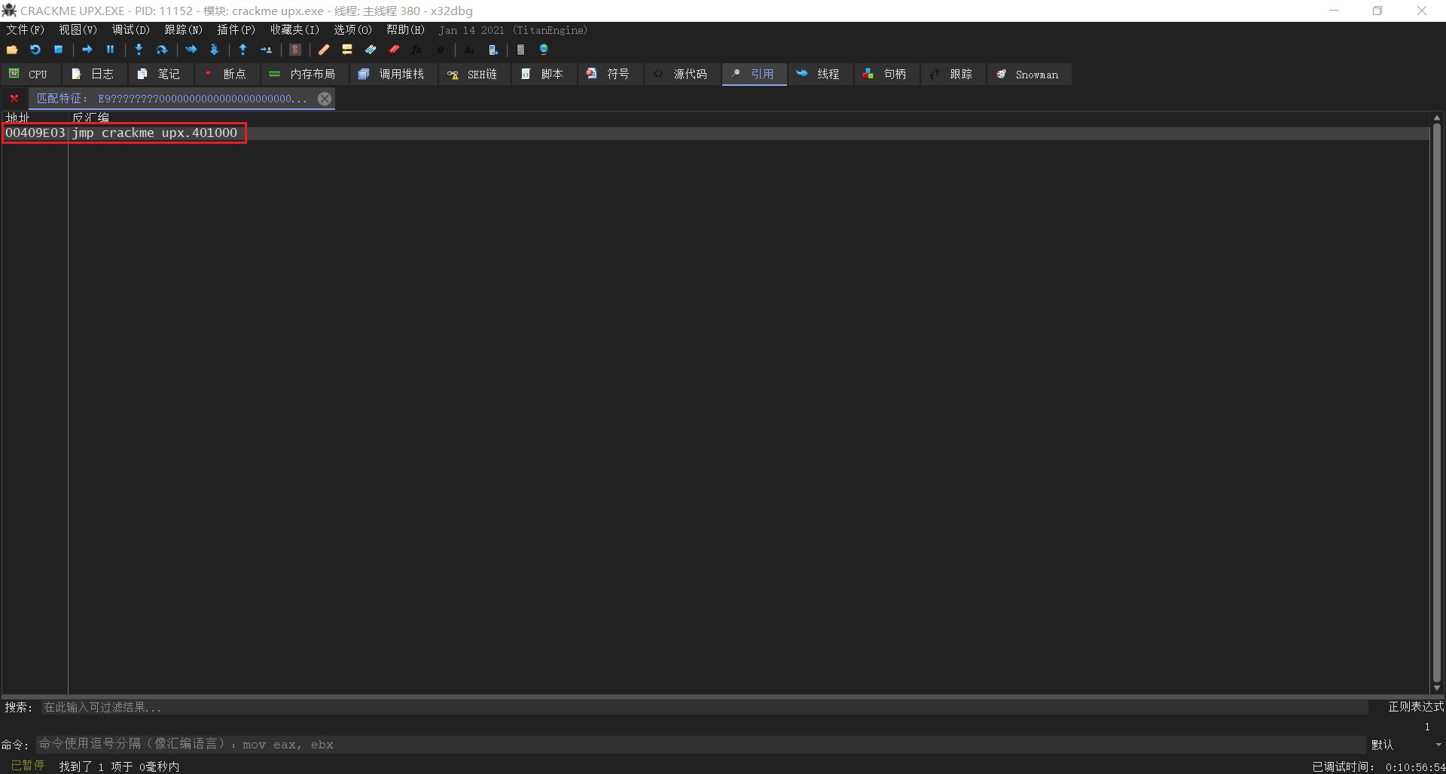This screenshot has height=774, width=1446.
Task: Open the 调试(D) menu
Action: (x=131, y=30)
